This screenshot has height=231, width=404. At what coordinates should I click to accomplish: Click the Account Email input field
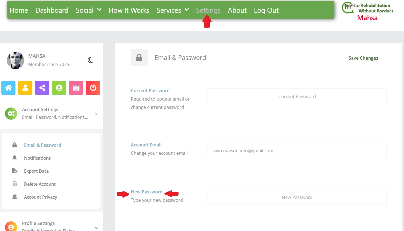297,151
